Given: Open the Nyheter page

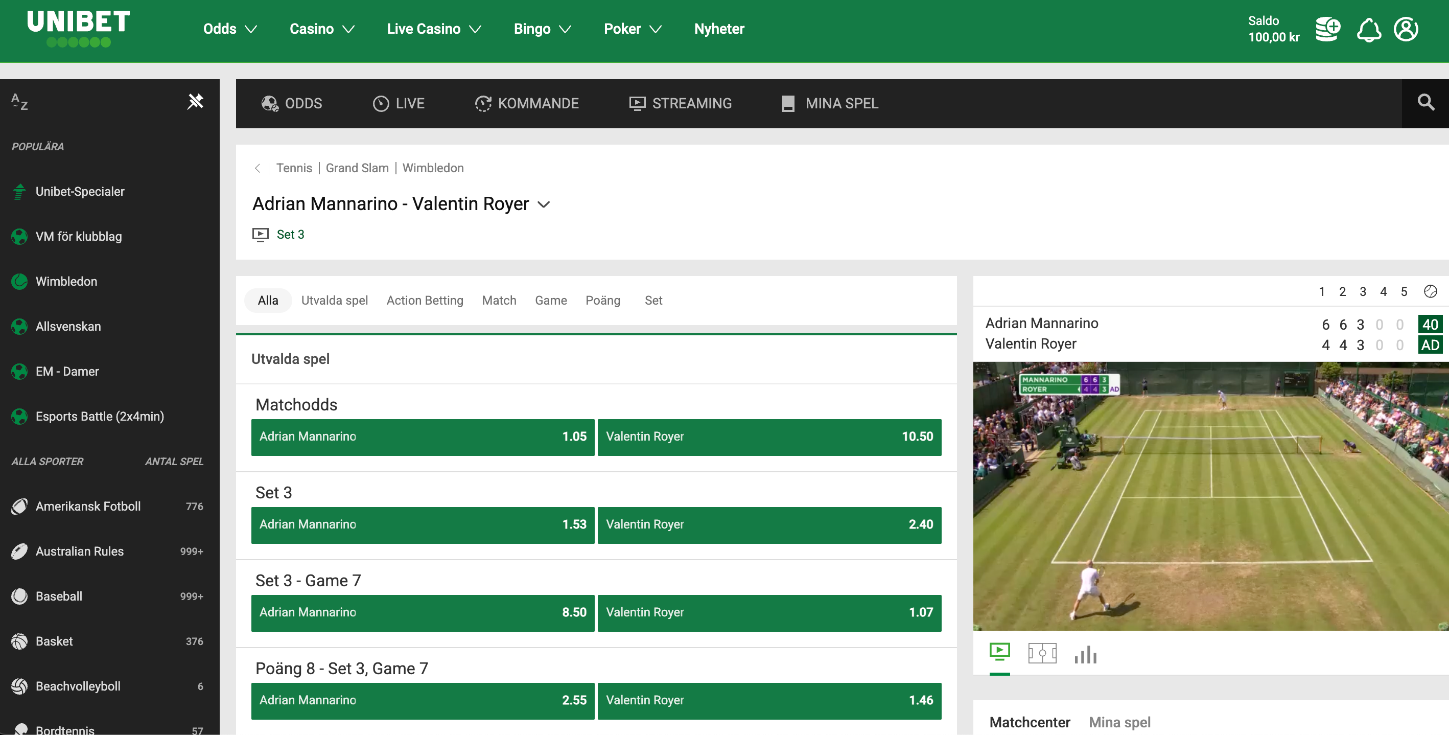Looking at the screenshot, I should (719, 29).
